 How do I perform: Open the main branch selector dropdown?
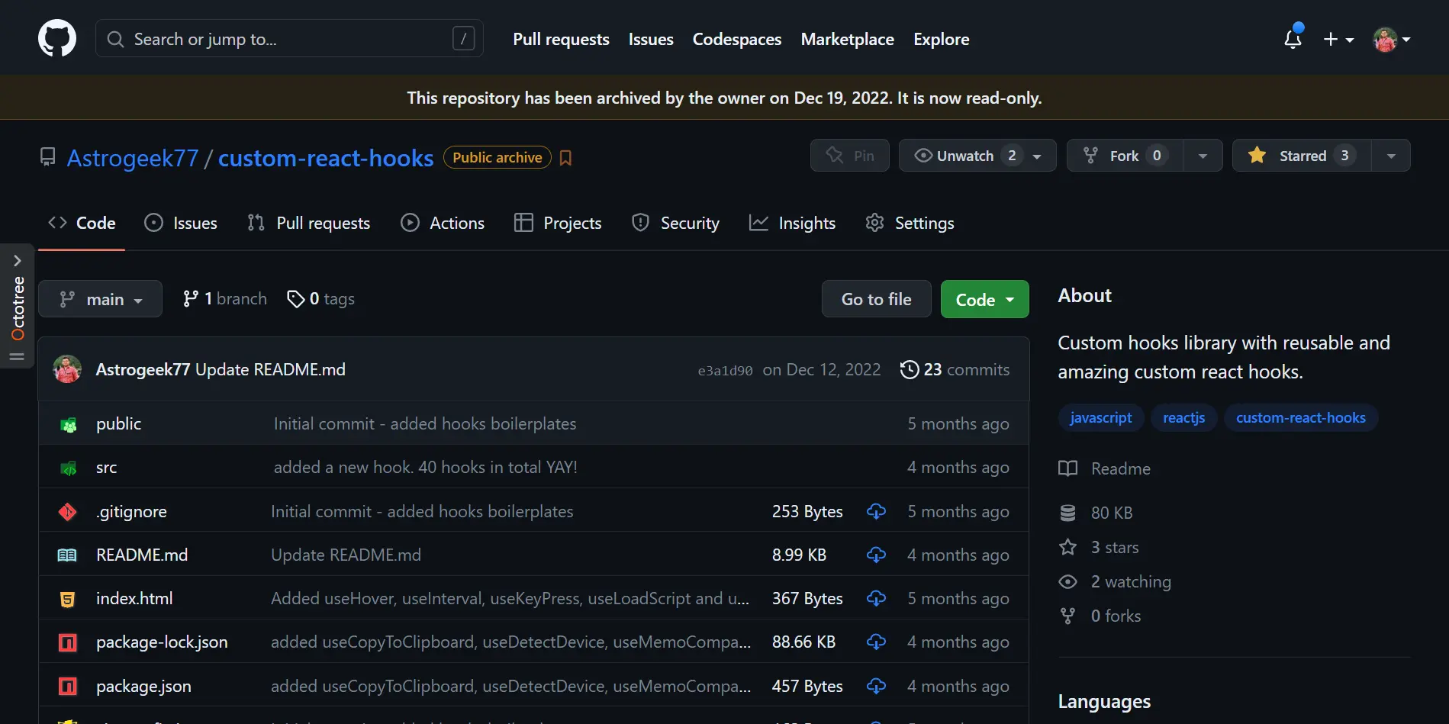coord(100,298)
